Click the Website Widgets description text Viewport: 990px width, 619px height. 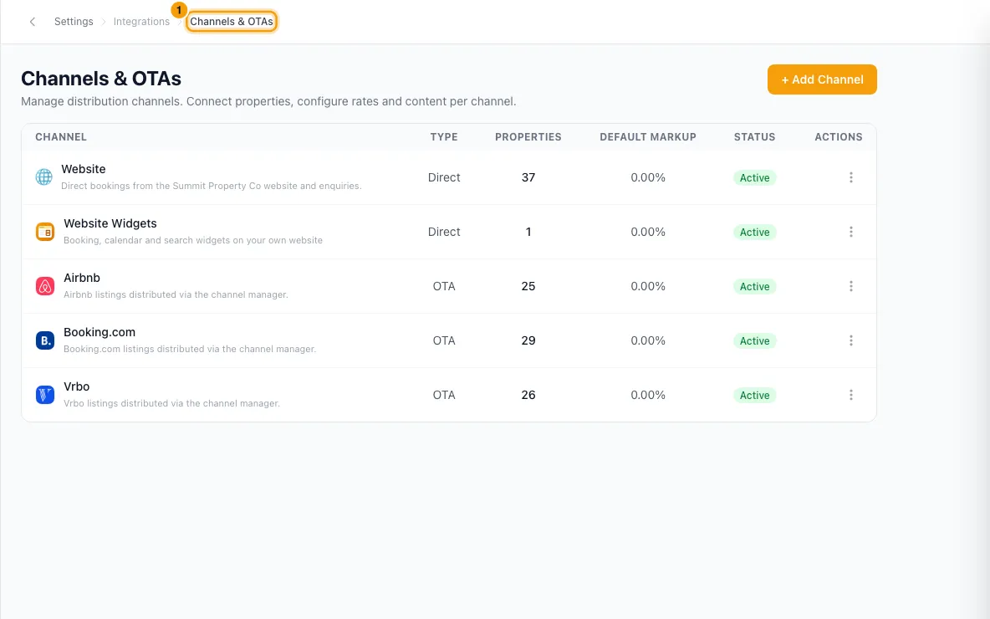pyautogui.click(x=193, y=240)
